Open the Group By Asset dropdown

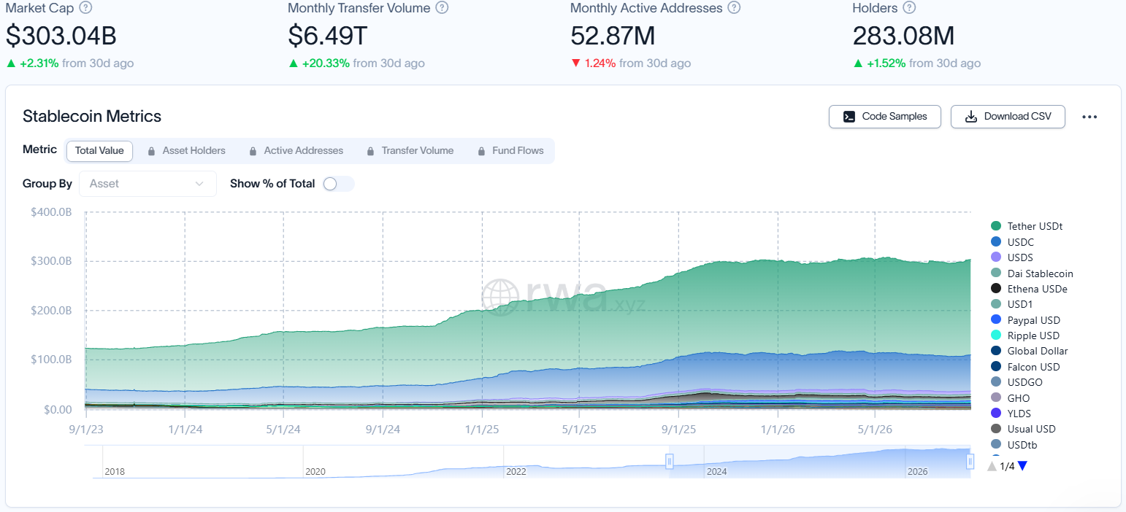148,184
